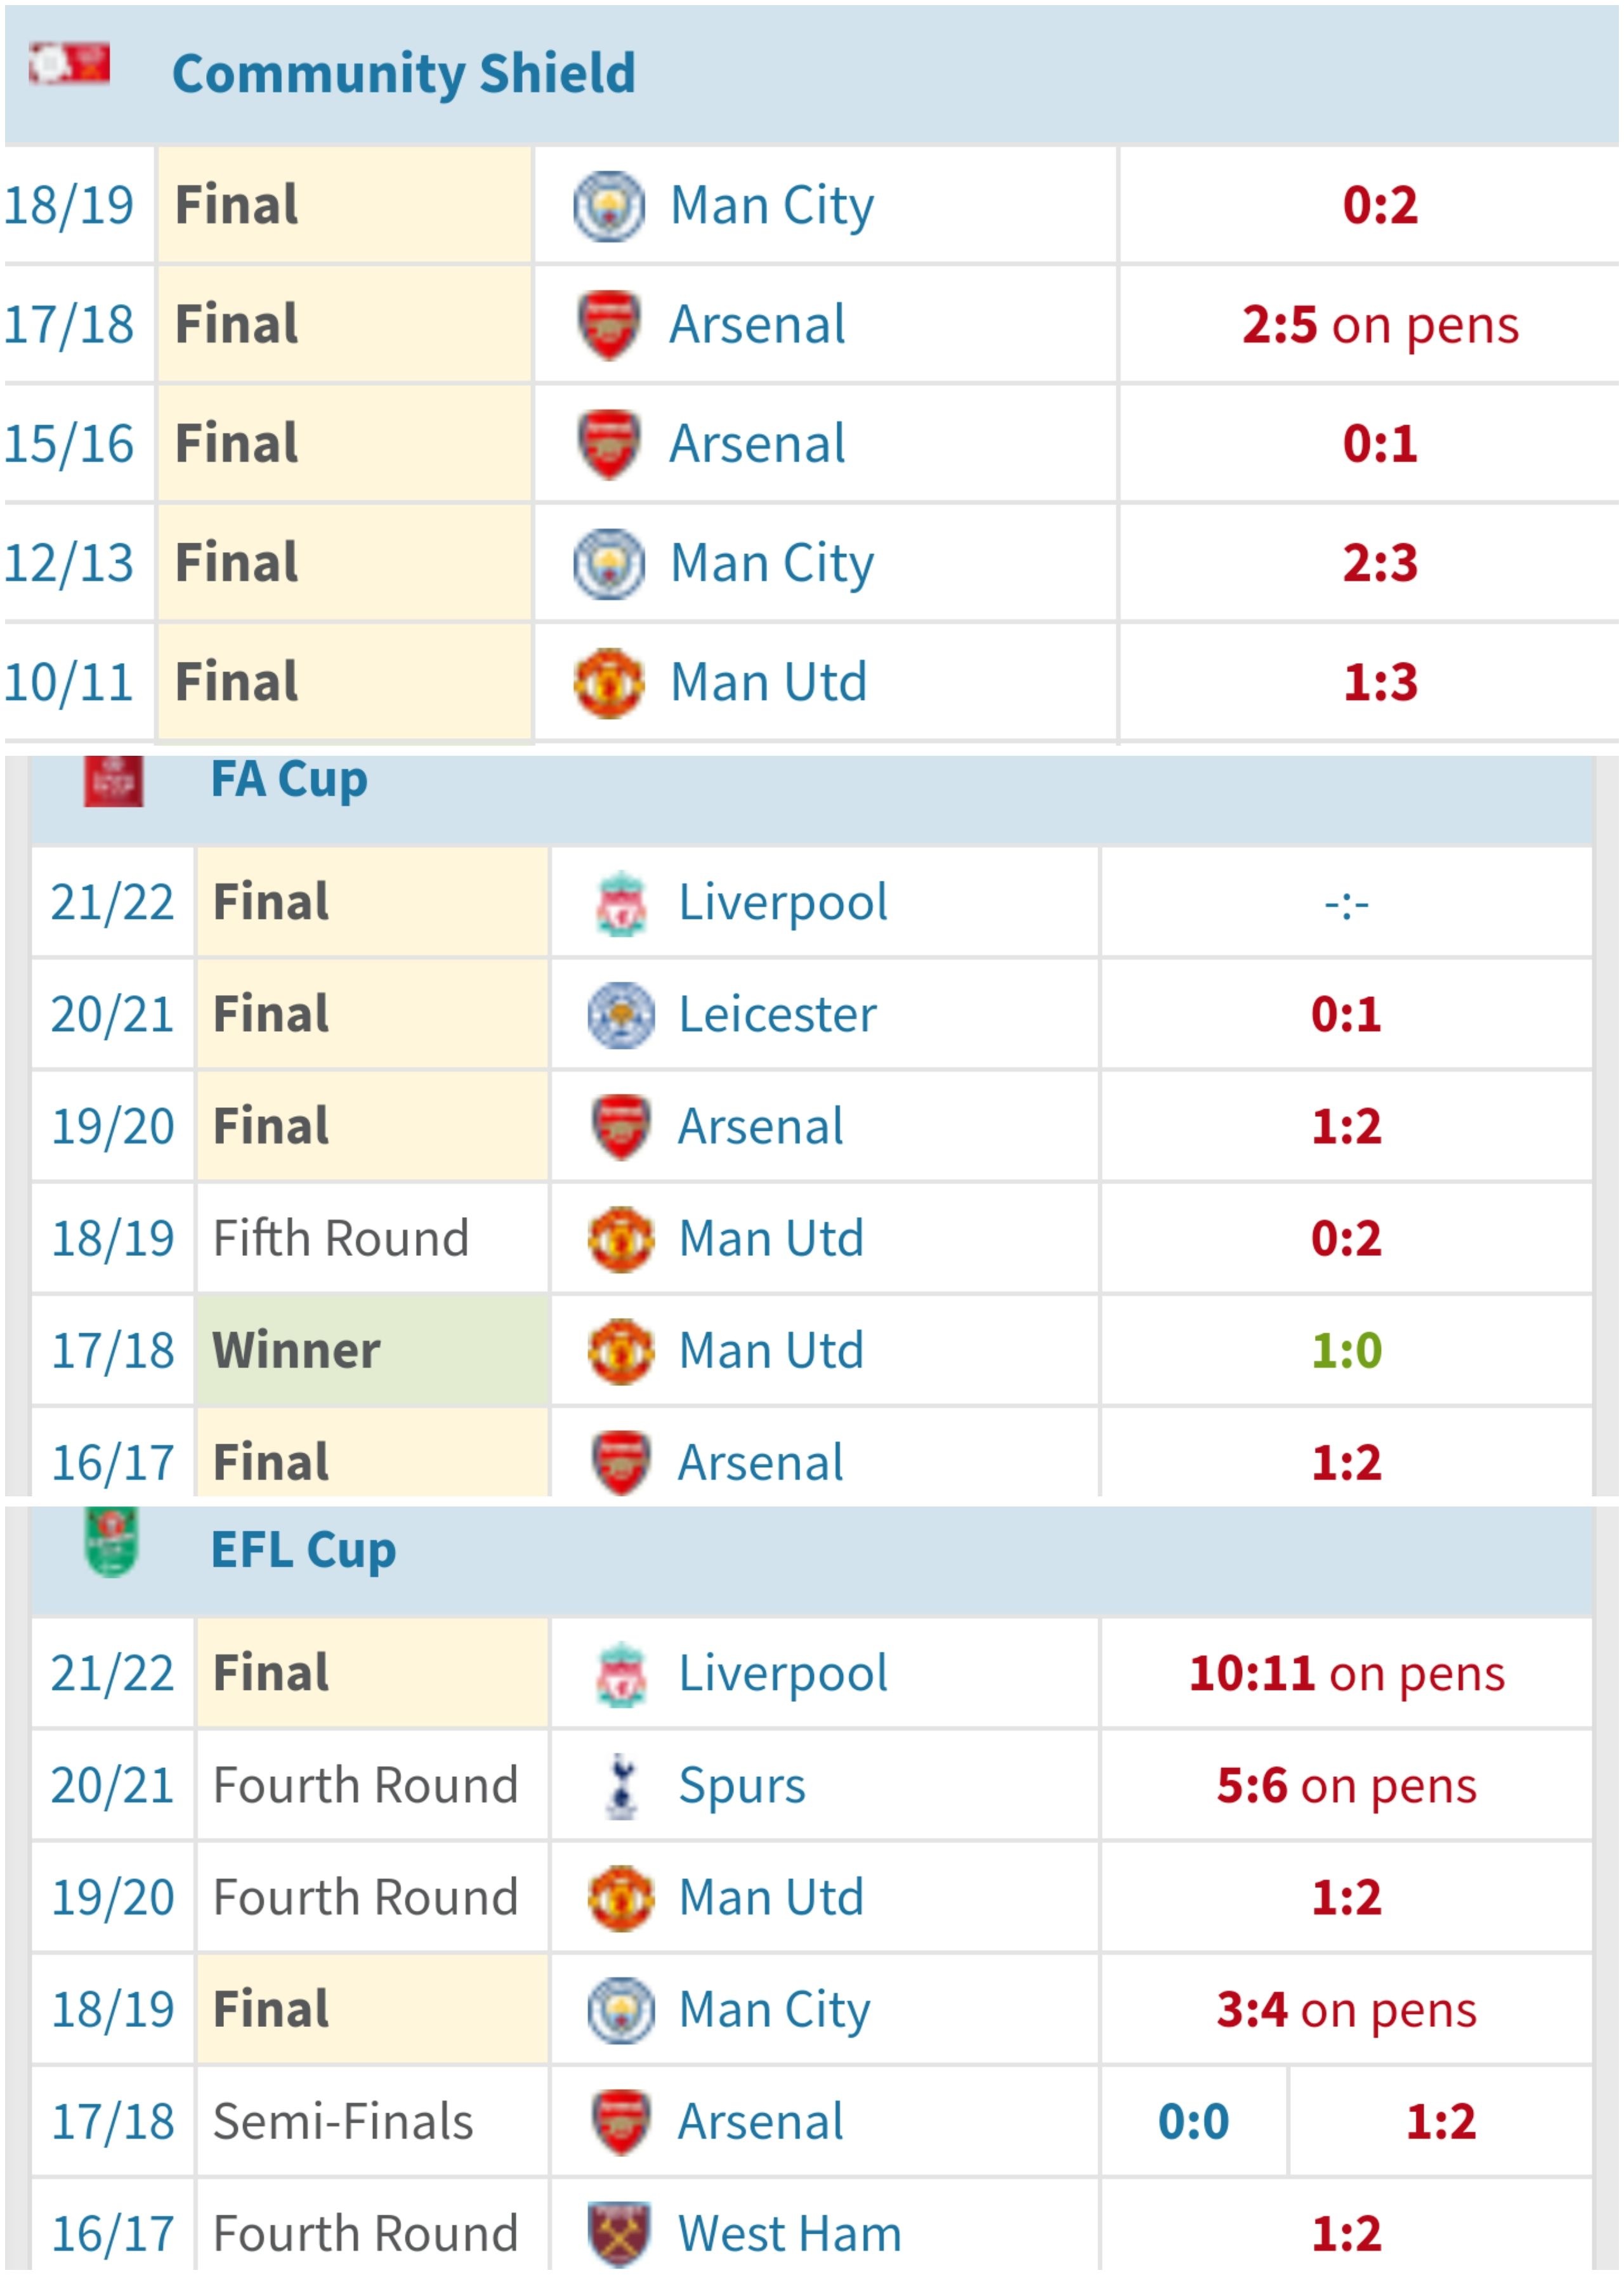Viewport: 1624px width, 2275px height.
Task: Click West Ham crest in EFL Cup 16/17 row
Action: 619,2232
